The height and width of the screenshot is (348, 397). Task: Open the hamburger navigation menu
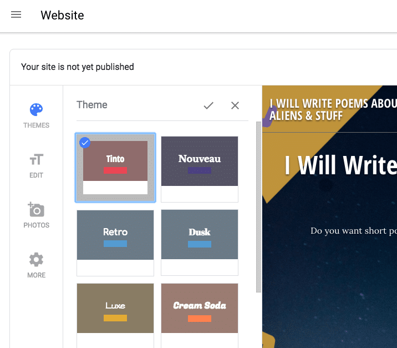point(16,14)
